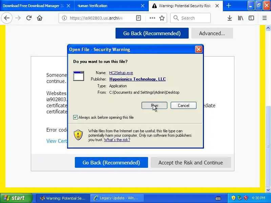Bookmark this page with the star icon
The height and width of the screenshot is (203, 271).
(162, 18)
